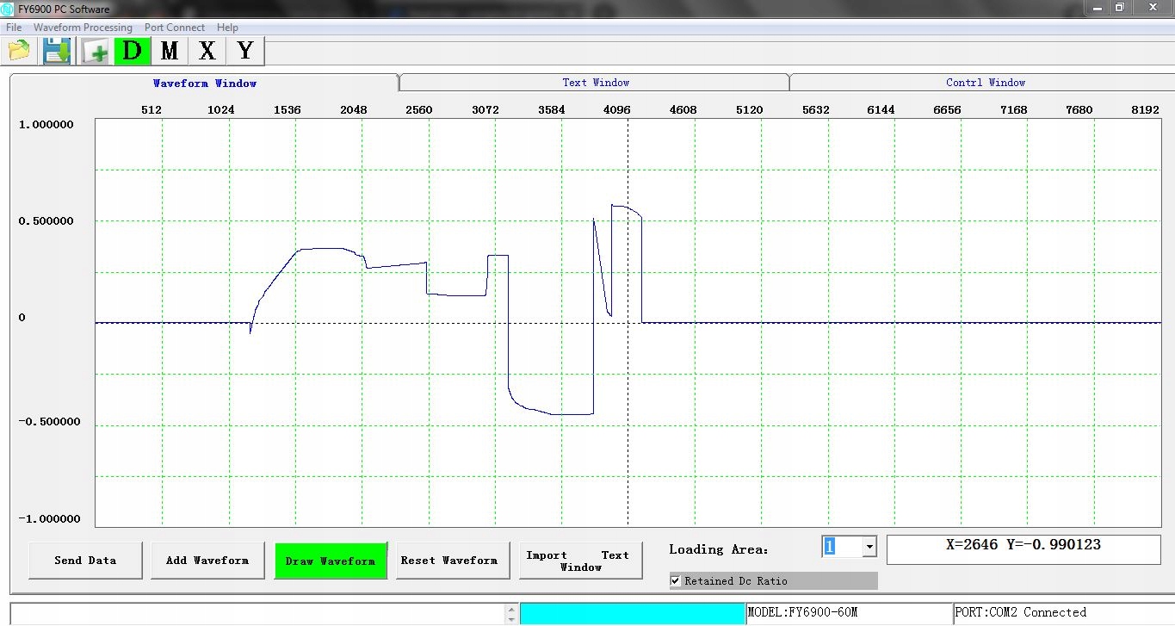Image resolution: width=1175 pixels, height=626 pixels.
Task: Click the cyan progress bar in status area
Action: point(632,613)
